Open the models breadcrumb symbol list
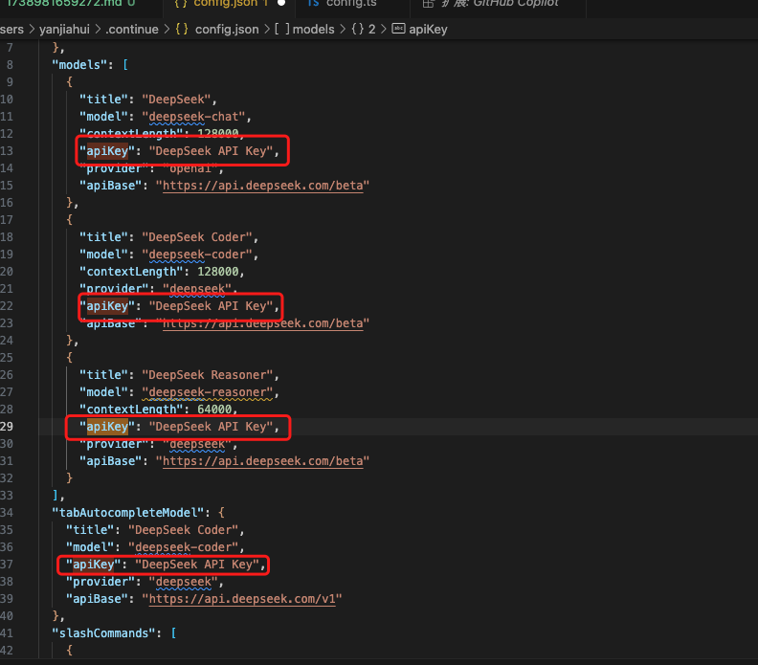Image resolution: width=758 pixels, height=665 pixels. pyautogui.click(x=313, y=29)
